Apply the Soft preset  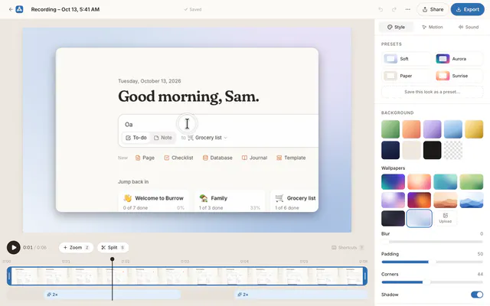tap(406, 59)
